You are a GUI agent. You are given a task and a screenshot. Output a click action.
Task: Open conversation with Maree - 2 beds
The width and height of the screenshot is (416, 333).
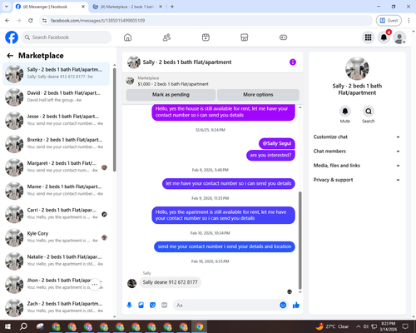(56, 191)
